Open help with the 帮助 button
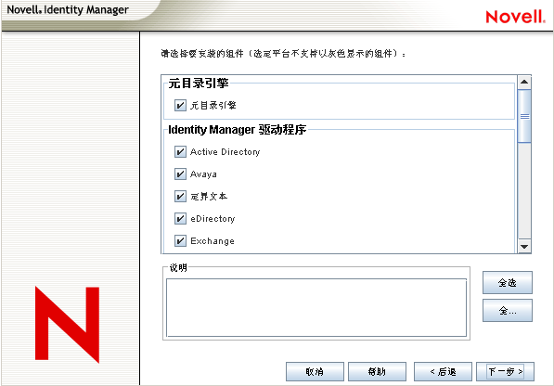 pos(377,371)
